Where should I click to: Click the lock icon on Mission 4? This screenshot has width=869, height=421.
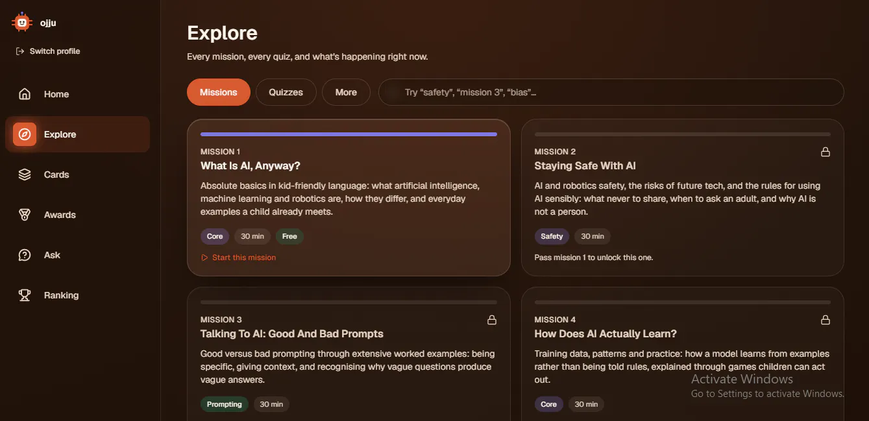826,320
